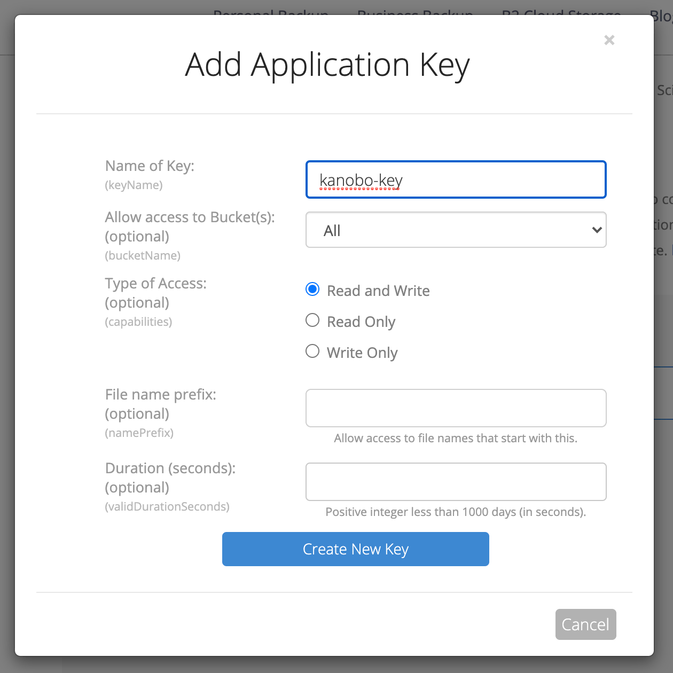Screen dimensions: 673x673
Task: Click inside the Name of Key field
Action: [x=456, y=179]
